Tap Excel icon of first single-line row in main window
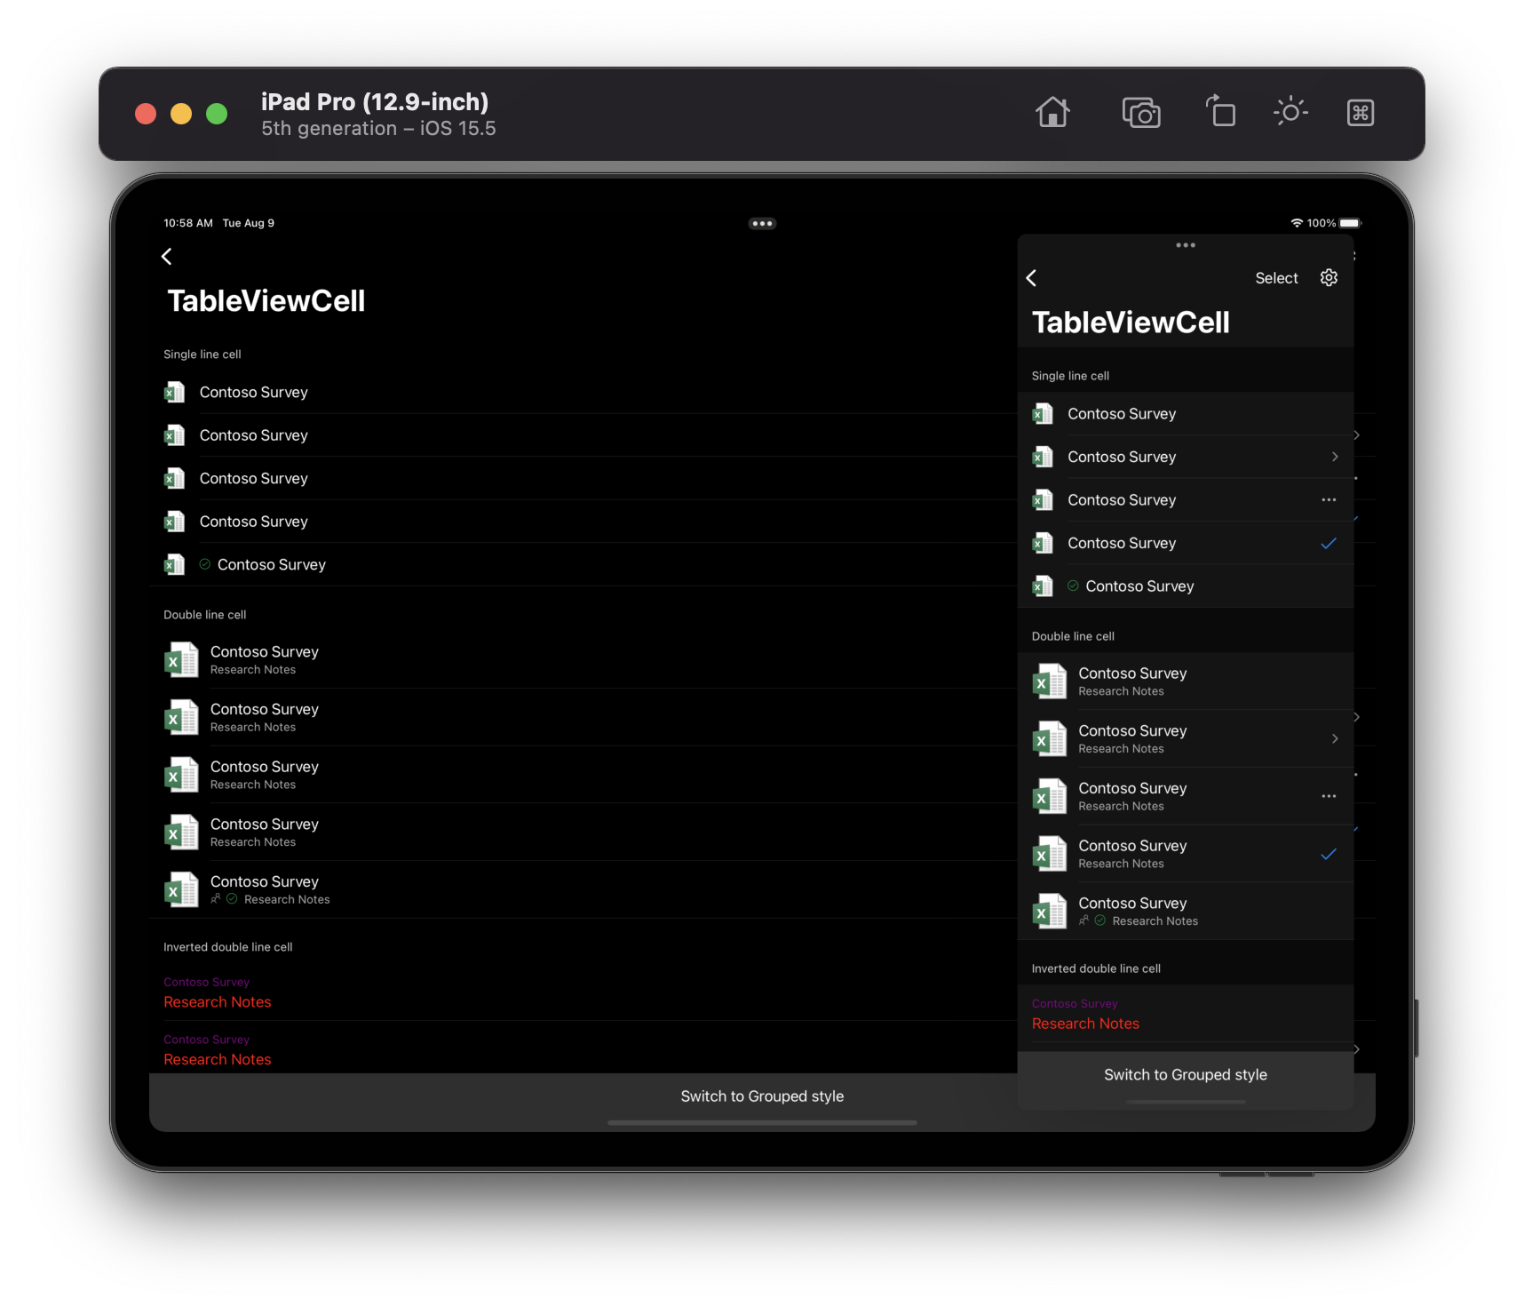The image size is (1524, 1315). pyautogui.click(x=175, y=392)
